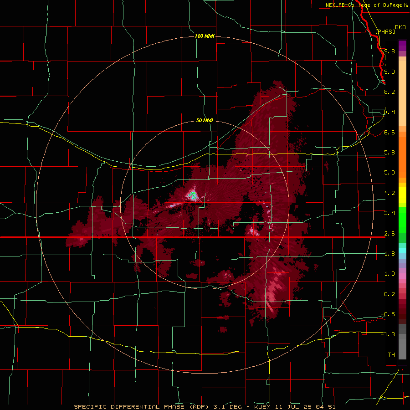Click the -1.3 value on the color scale
The height and width of the screenshot is (410, 410).
click(x=388, y=334)
